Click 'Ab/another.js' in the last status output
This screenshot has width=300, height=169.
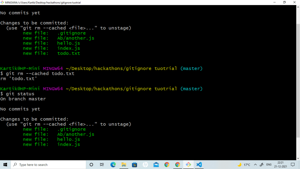pyautogui.click(x=76, y=134)
